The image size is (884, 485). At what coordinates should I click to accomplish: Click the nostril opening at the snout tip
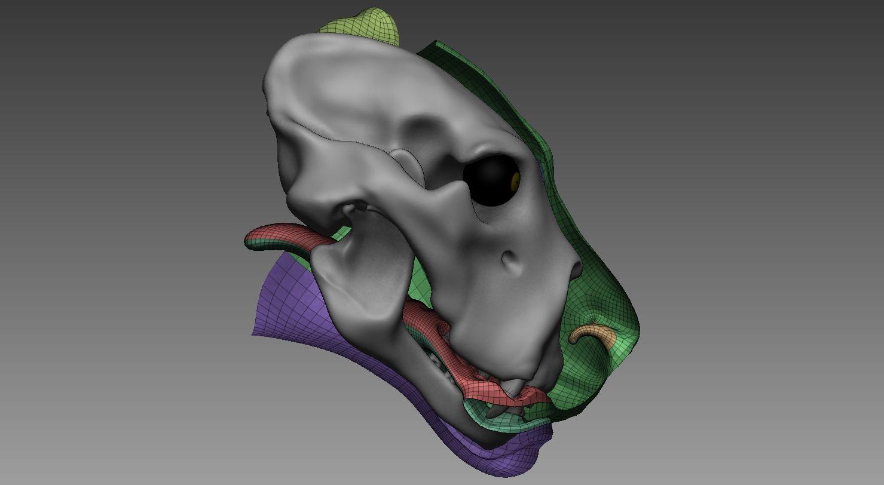(x=576, y=271)
